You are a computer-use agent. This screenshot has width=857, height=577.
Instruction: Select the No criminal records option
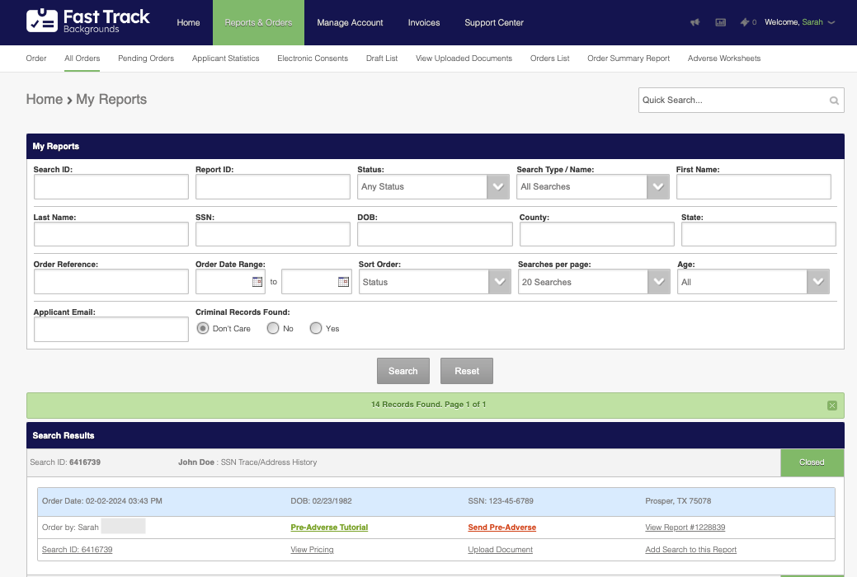coord(273,328)
